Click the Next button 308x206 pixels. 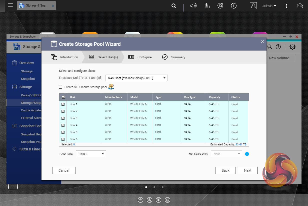(248, 170)
